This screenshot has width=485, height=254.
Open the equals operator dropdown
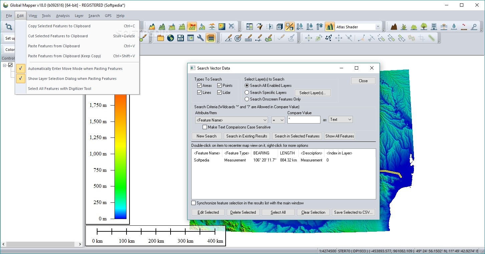pyautogui.click(x=278, y=120)
